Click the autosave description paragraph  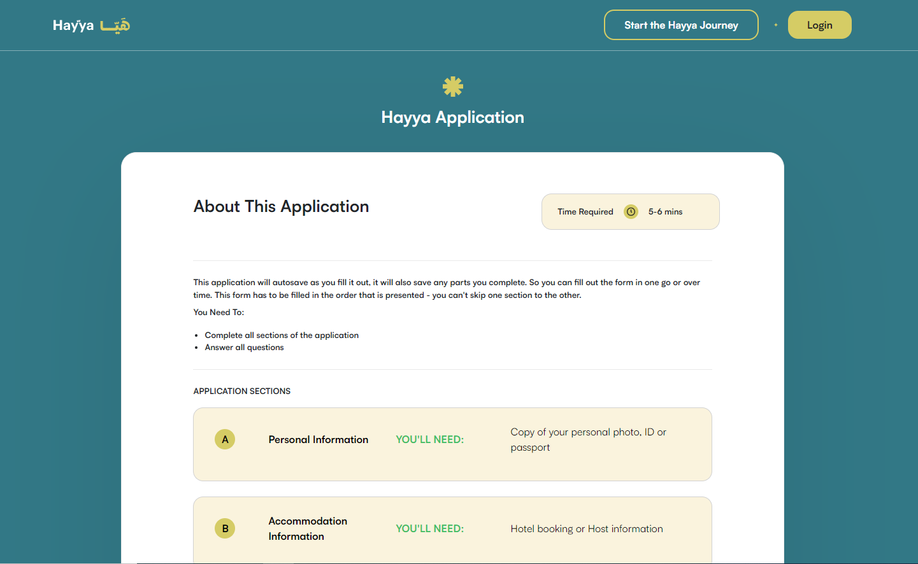(x=447, y=288)
